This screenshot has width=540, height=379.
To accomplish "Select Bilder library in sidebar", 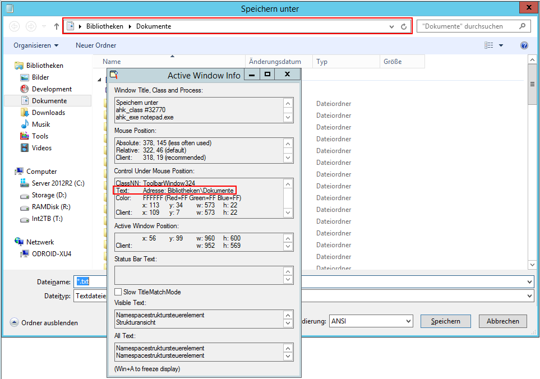I will pos(40,77).
